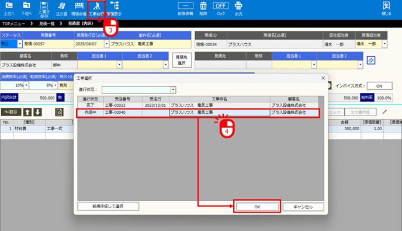Click the 顧客名 field プラス設備株式会社
This screenshot has width=402, height=231.
26,65
